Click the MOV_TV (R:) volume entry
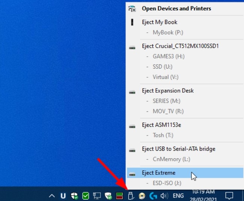Viewport: 244px width, 201px height. tap(168, 111)
